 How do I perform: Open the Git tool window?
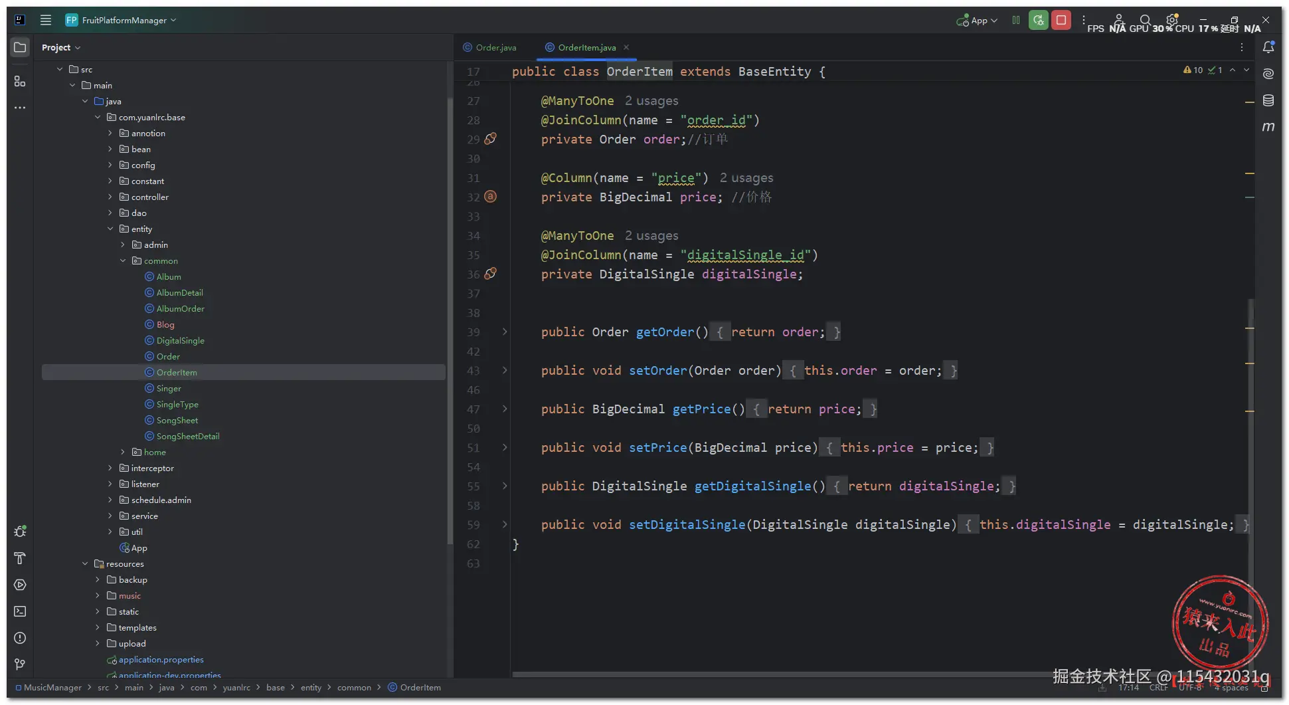(x=20, y=664)
